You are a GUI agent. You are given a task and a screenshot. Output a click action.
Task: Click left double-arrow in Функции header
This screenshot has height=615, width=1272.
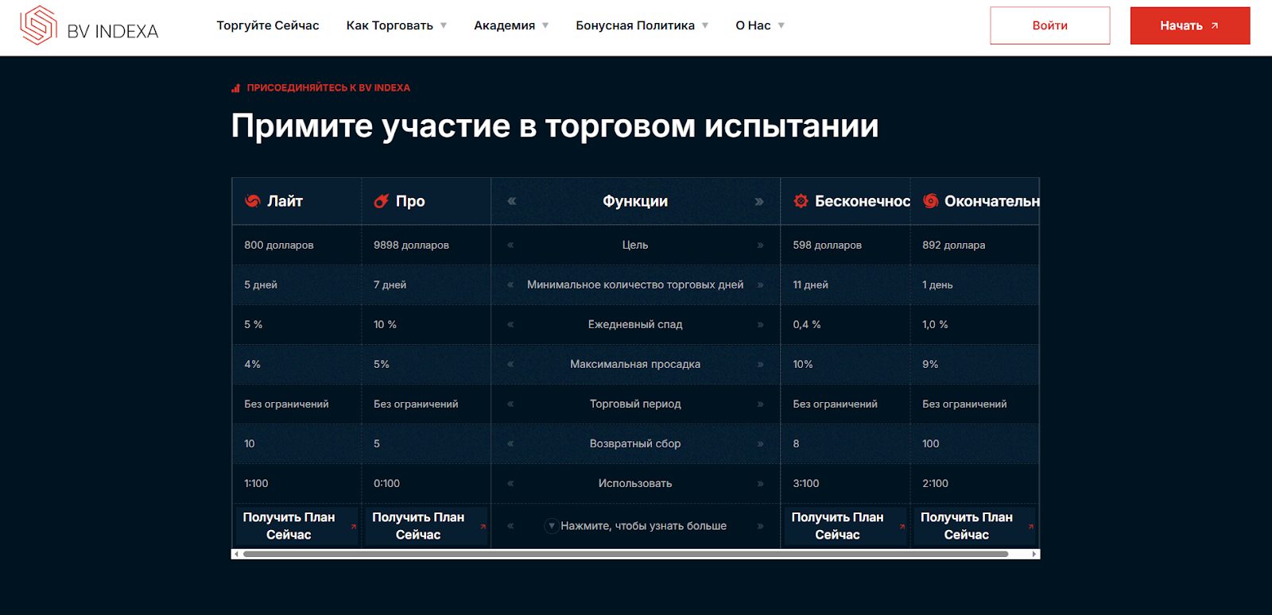point(512,201)
